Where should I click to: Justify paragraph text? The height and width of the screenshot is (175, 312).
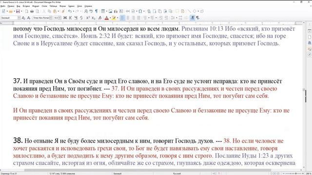point(138,18)
